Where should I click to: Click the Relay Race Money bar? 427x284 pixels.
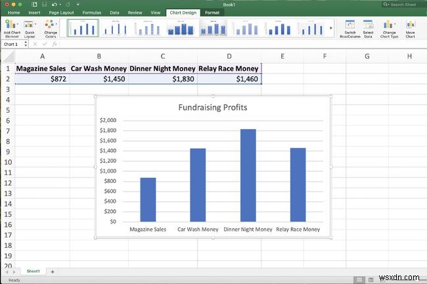298,185
